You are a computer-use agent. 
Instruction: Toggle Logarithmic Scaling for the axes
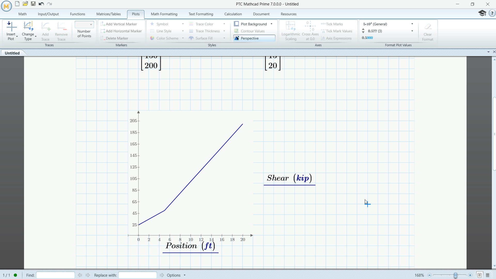click(x=291, y=31)
